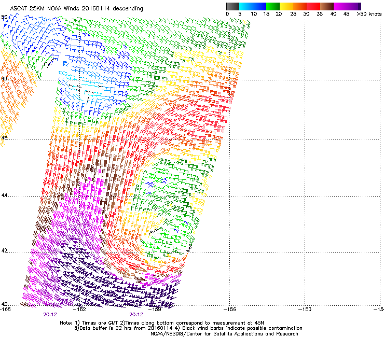The width and height of the screenshot is (384, 337).
Task: Click the orange 25-30 knots legend swatch
Action: point(300,6)
